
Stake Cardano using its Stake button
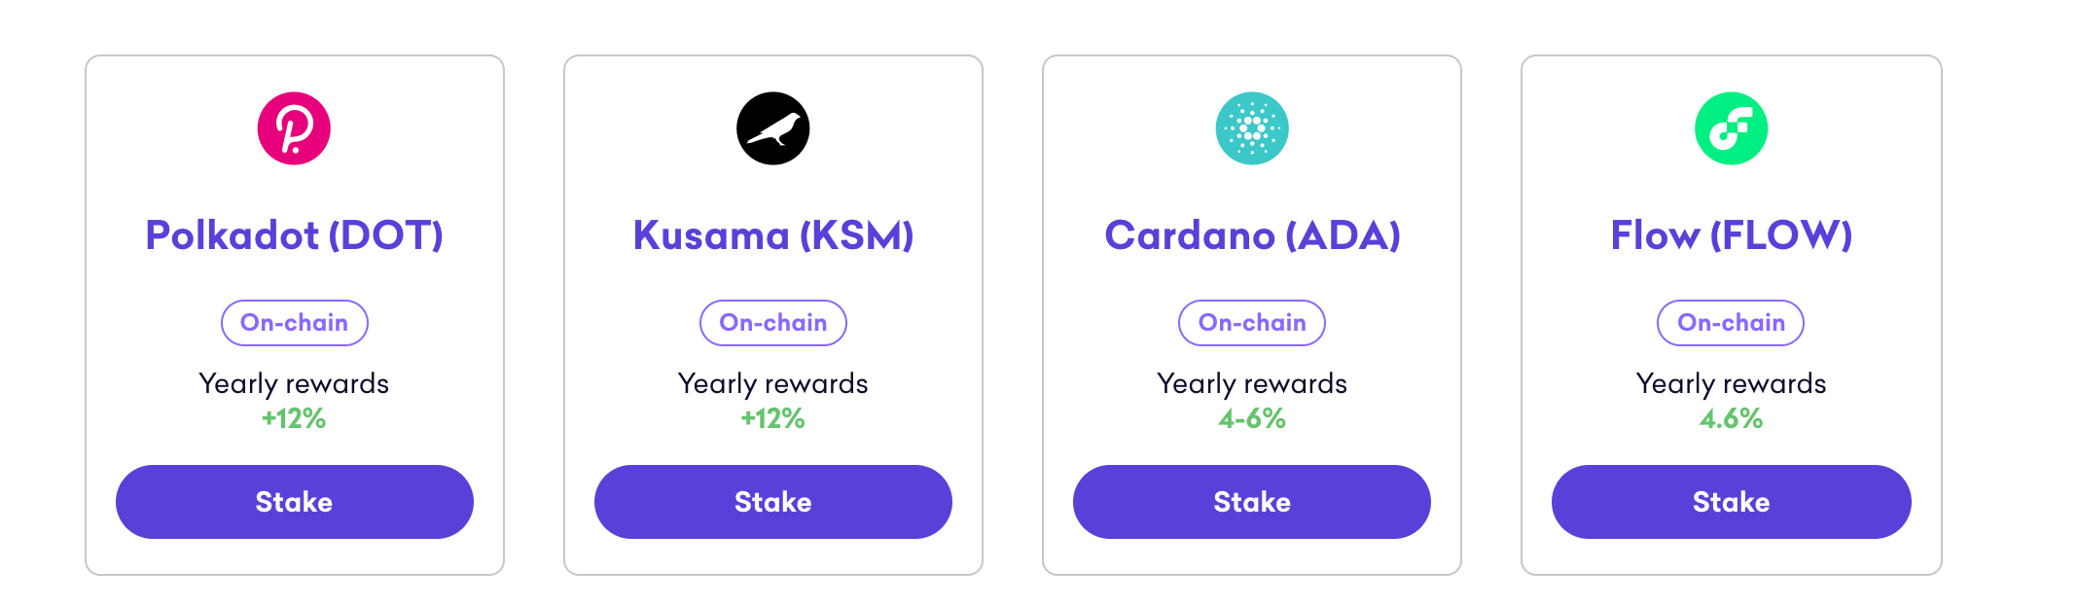(x=1251, y=502)
